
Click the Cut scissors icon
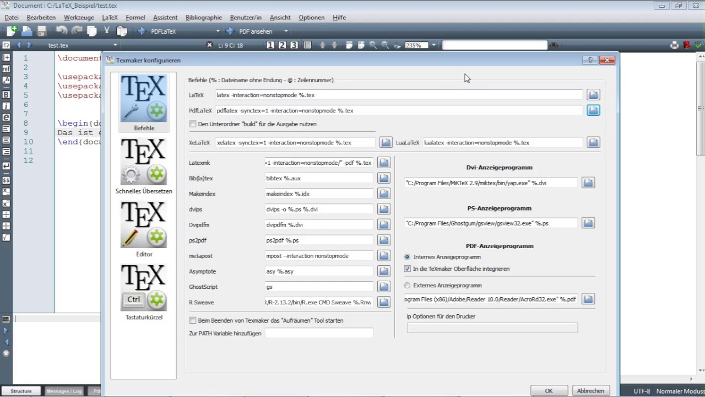107,31
